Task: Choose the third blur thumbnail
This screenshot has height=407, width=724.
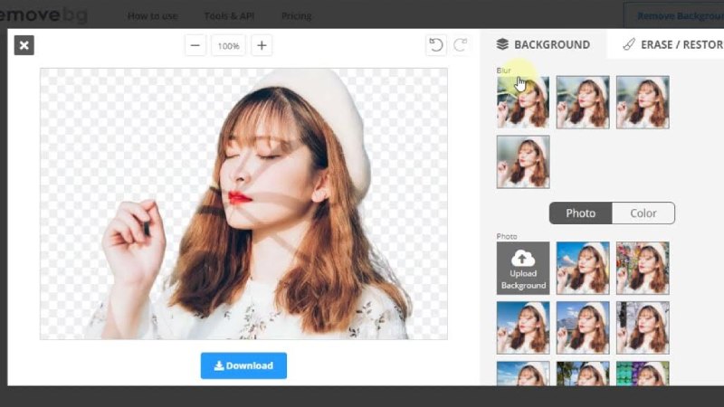Action: click(x=643, y=102)
